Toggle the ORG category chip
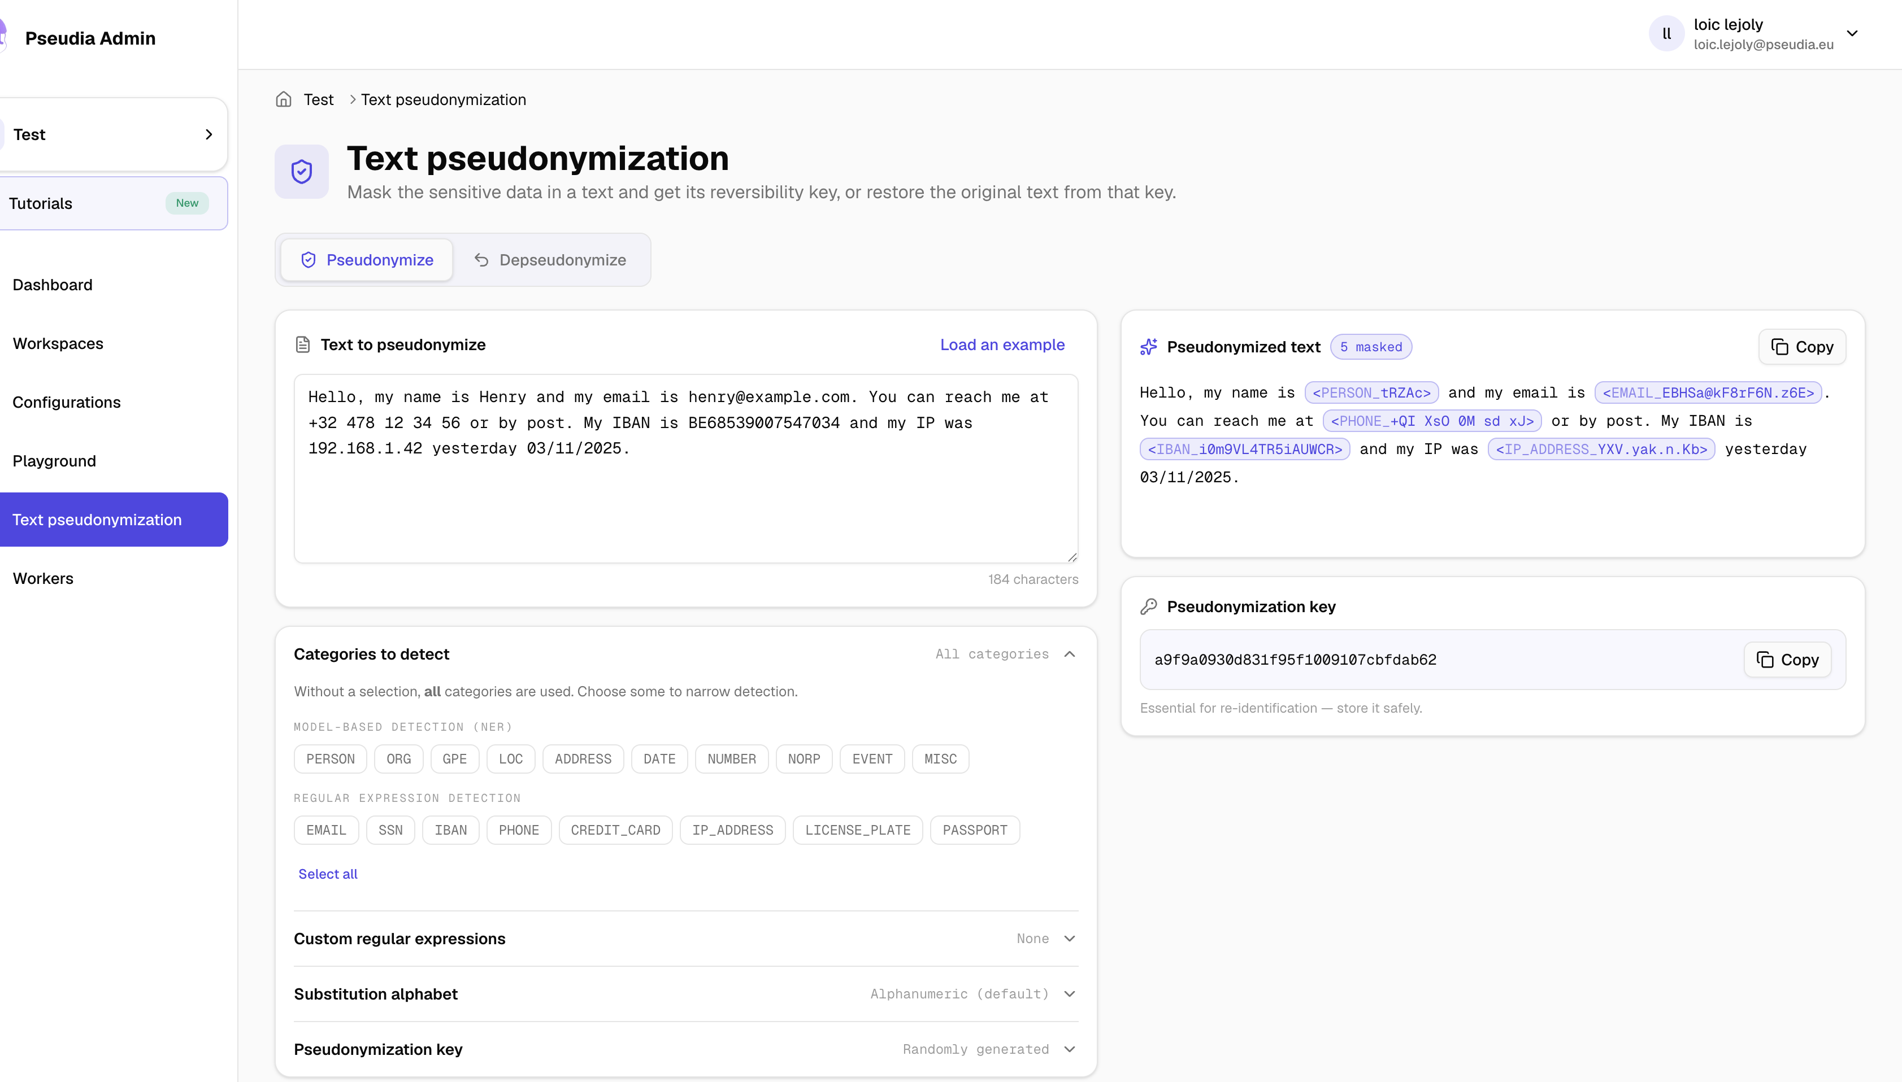This screenshot has height=1082, width=1902. (x=398, y=759)
